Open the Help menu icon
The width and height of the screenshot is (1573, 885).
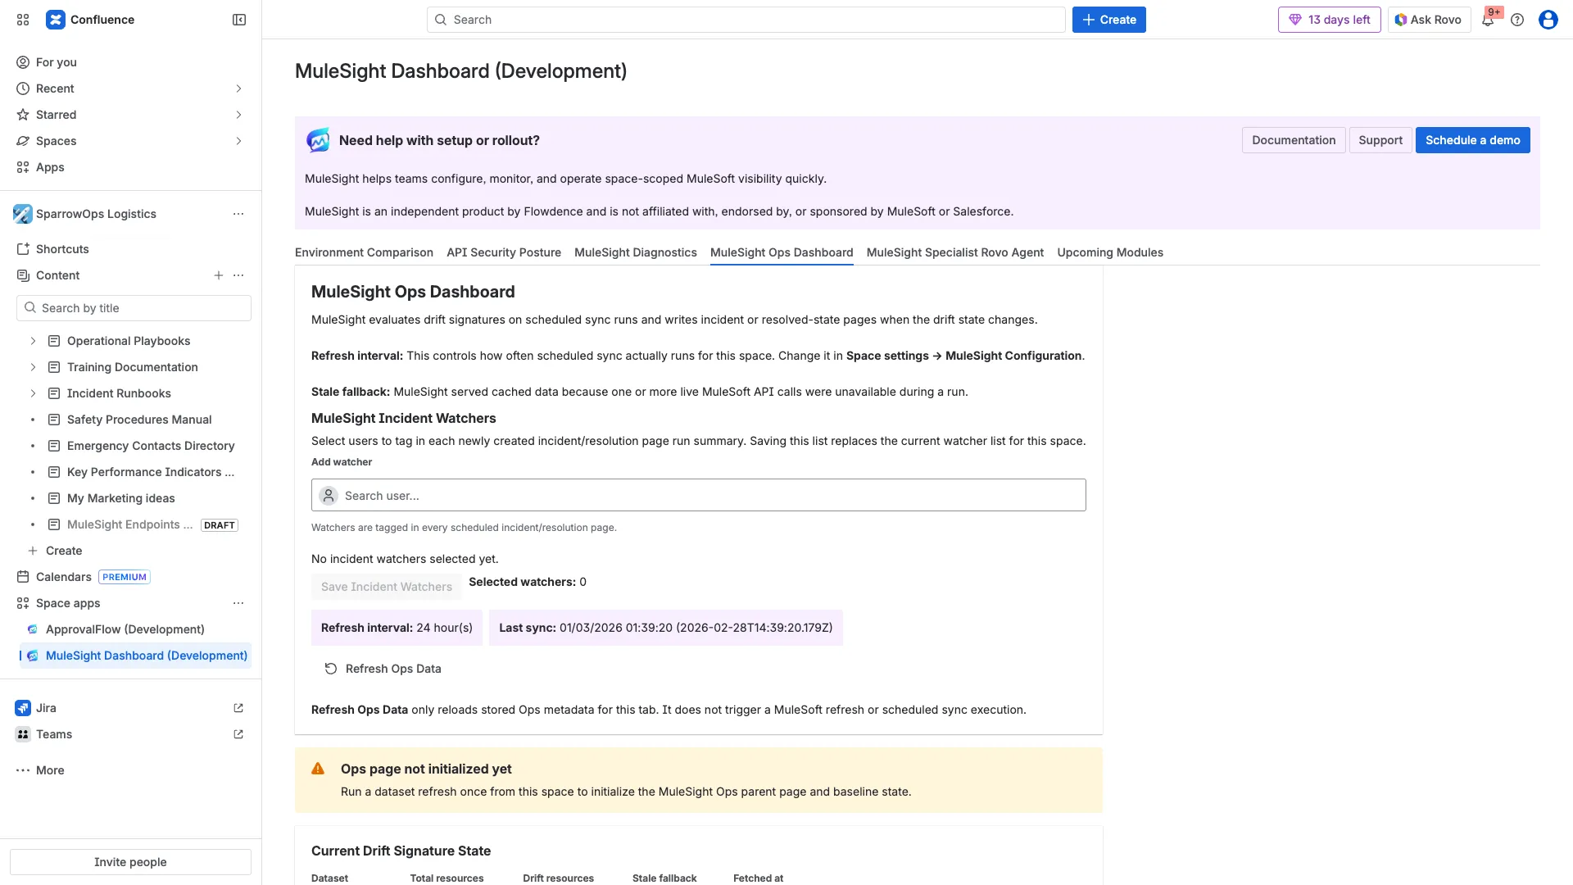point(1517,19)
